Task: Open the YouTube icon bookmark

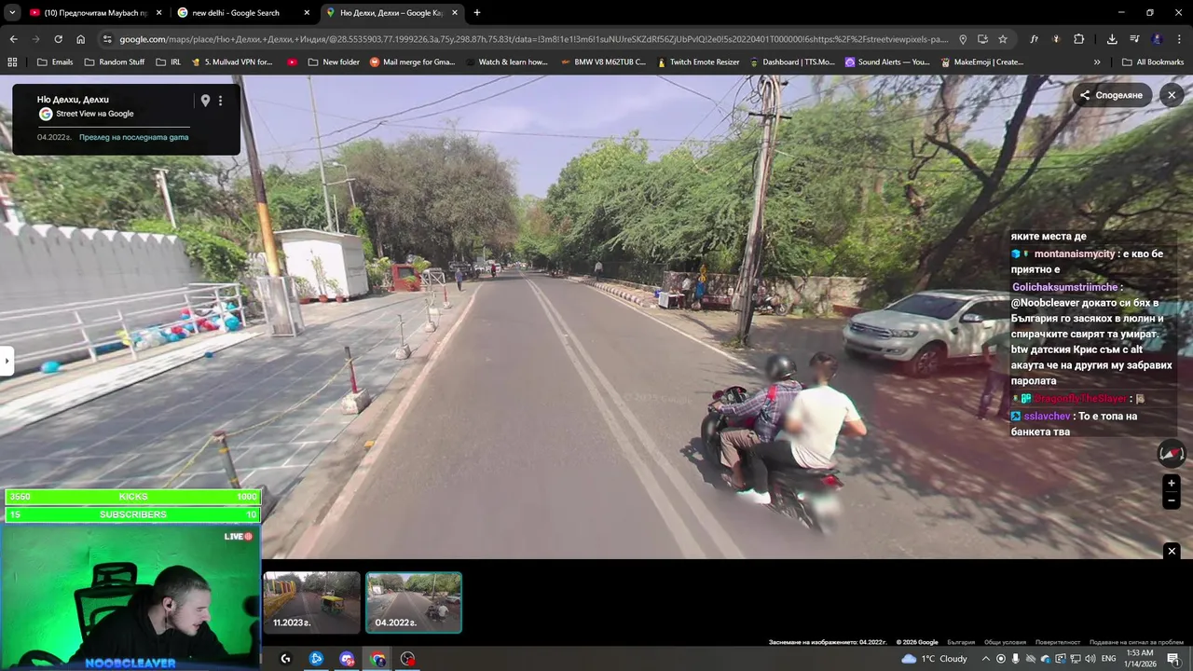Action: click(293, 62)
